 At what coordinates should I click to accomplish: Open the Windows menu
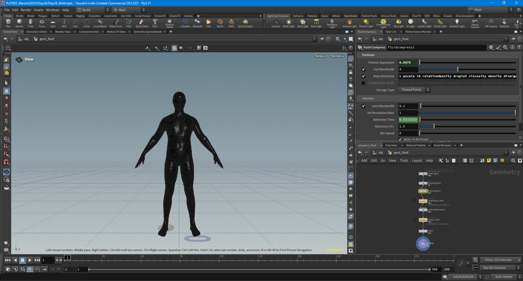pos(53,10)
